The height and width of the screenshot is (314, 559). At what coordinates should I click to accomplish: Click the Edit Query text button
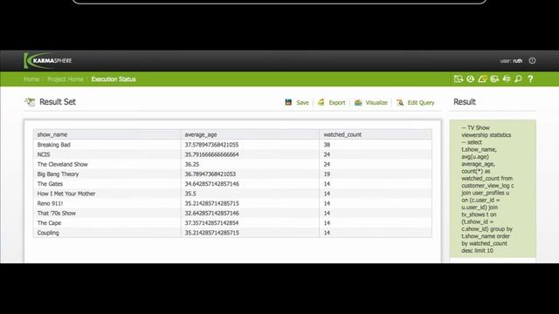pyautogui.click(x=421, y=103)
